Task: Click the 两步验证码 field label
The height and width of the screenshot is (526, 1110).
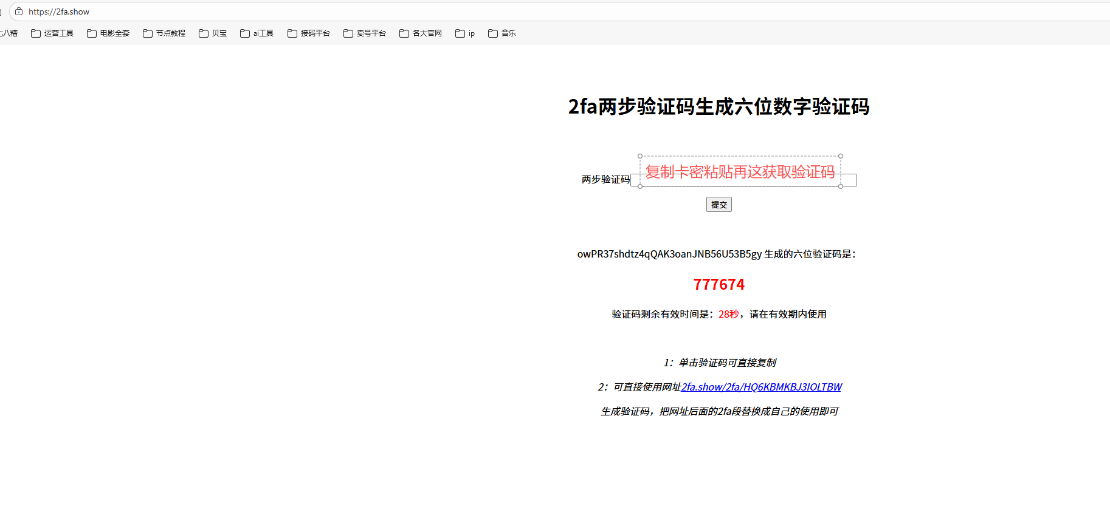Action: pyautogui.click(x=605, y=180)
